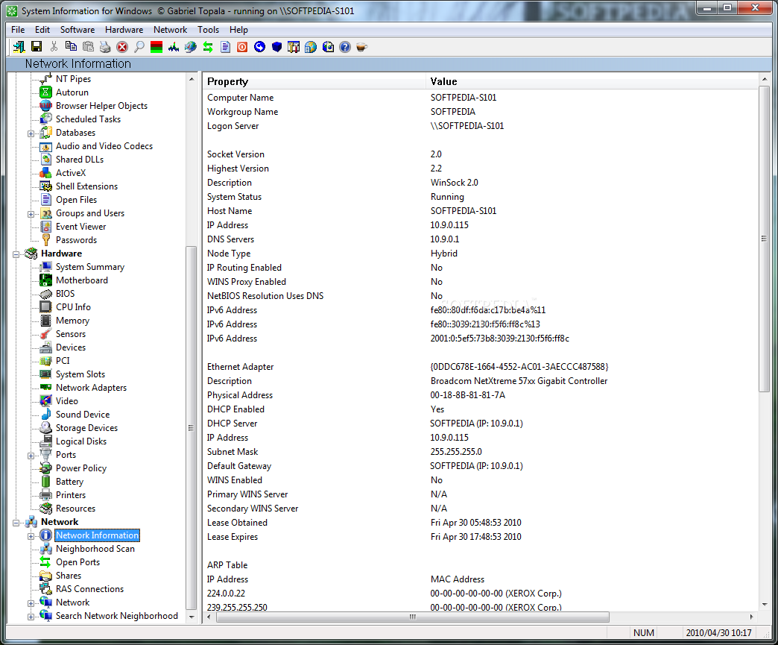This screenshot has height=645, width=778.
Task: Click the blue circular back-arrow toolbar icon
Action: pos(259,47)
